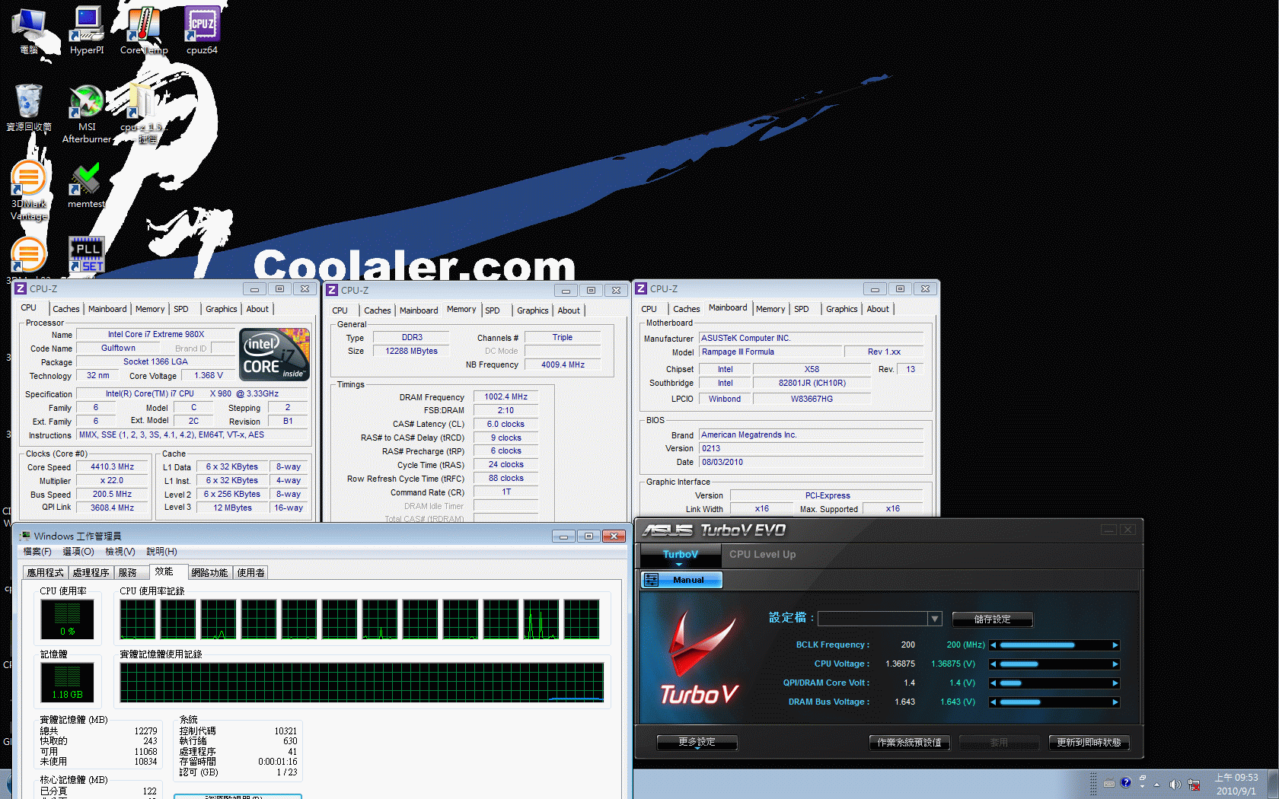
Task: Open the memtest desktop shortcut
Action: pos(86,185)
